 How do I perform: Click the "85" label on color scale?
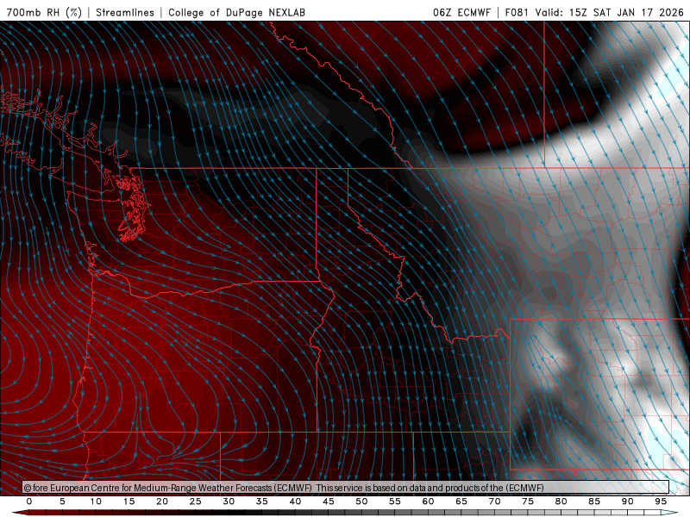tap(594, 501)
